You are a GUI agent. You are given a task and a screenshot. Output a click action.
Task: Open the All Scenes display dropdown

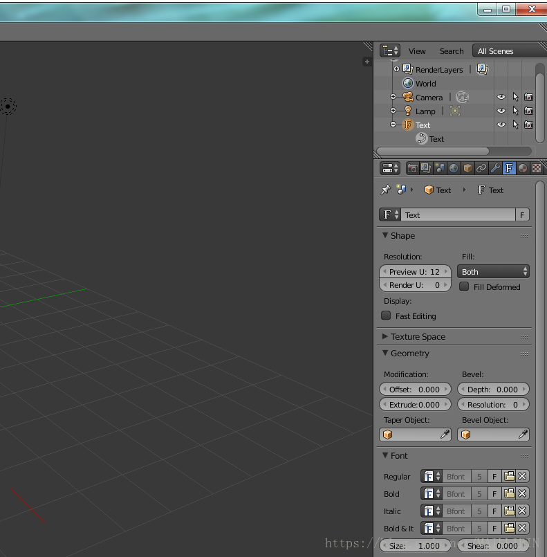pos(510,51)
